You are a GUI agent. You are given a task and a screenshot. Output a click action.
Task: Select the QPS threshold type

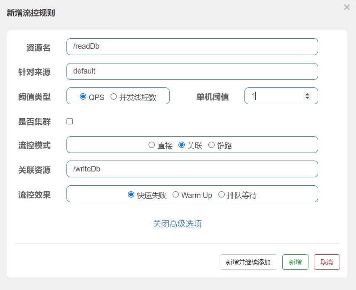[x=83, y=97]
